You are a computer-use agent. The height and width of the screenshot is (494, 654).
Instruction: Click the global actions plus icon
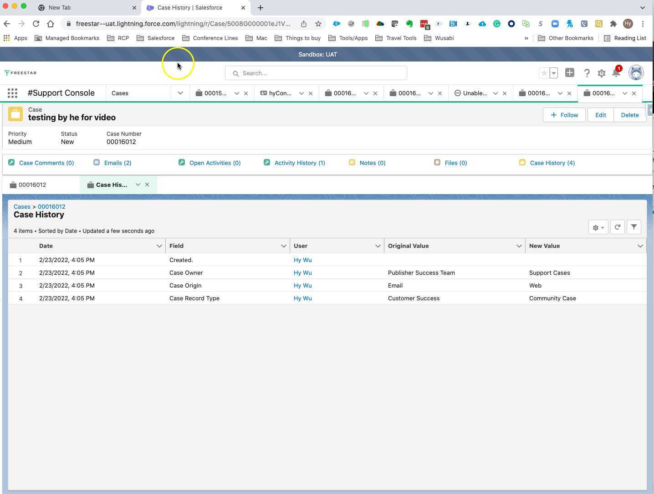(570, 73)
